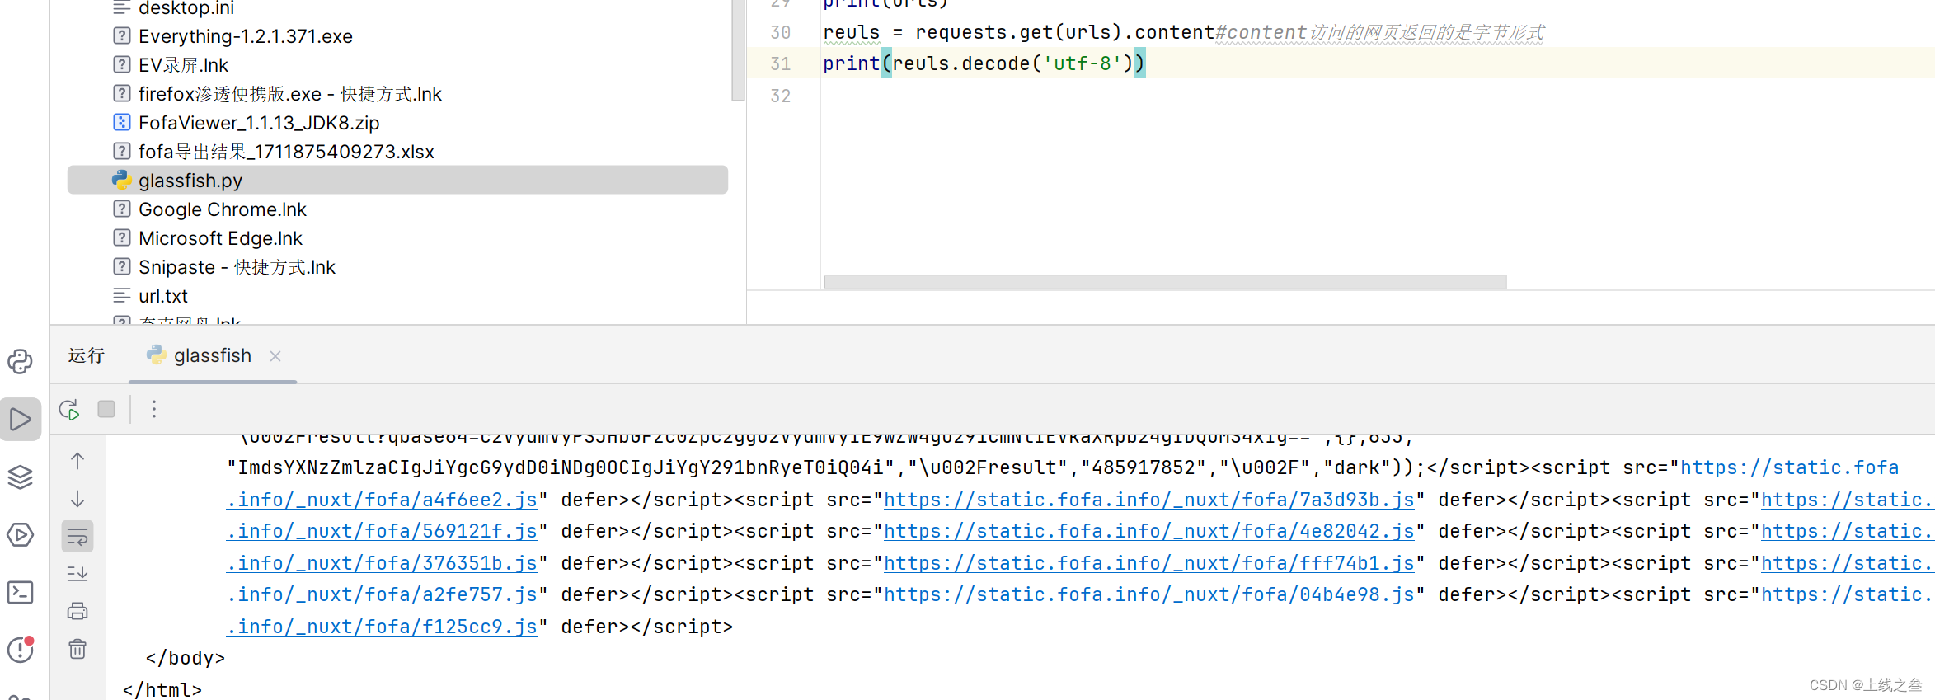Select Google Chrome.lnk in the tree

point(223,209)
